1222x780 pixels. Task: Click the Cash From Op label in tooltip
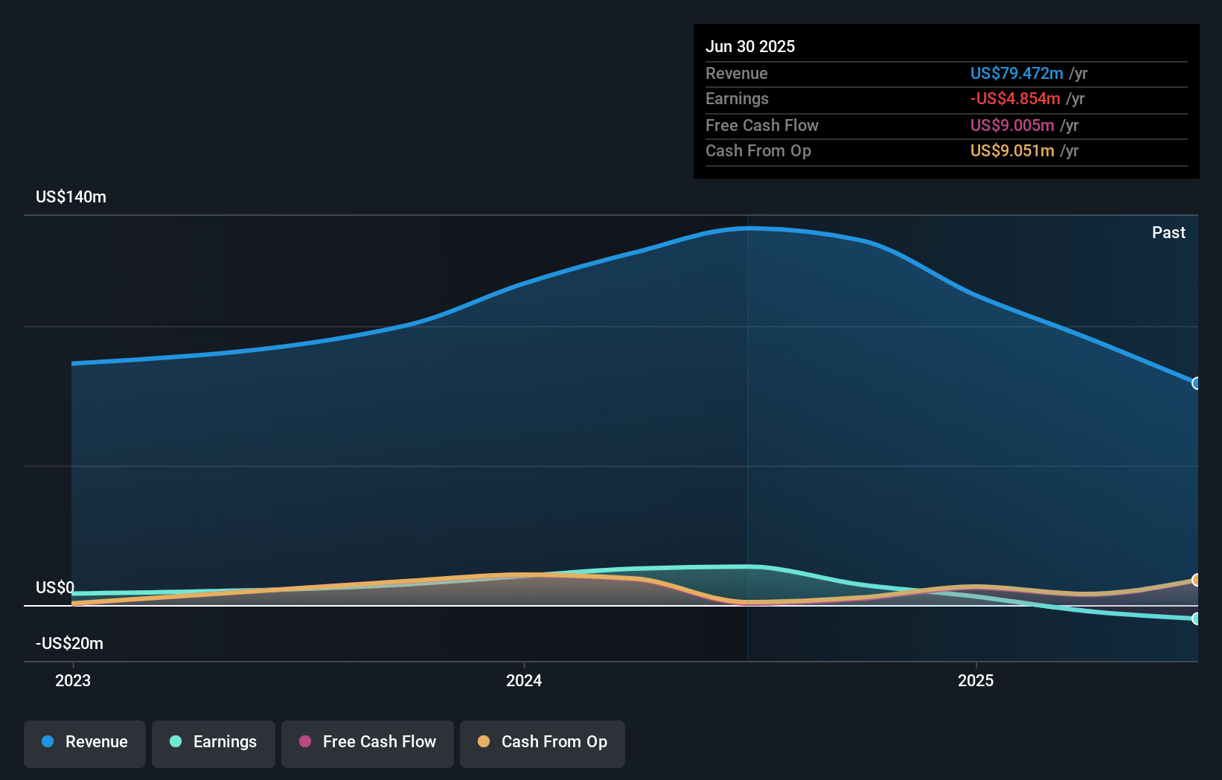758,150
